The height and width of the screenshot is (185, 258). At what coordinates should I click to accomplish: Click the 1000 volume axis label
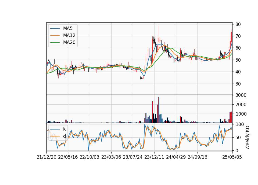coord(241,114)
